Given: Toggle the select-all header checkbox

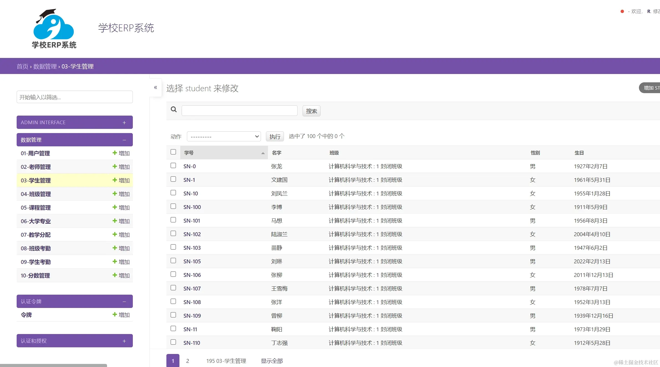Looking at the screenshot, I should (x=173, y=152).
